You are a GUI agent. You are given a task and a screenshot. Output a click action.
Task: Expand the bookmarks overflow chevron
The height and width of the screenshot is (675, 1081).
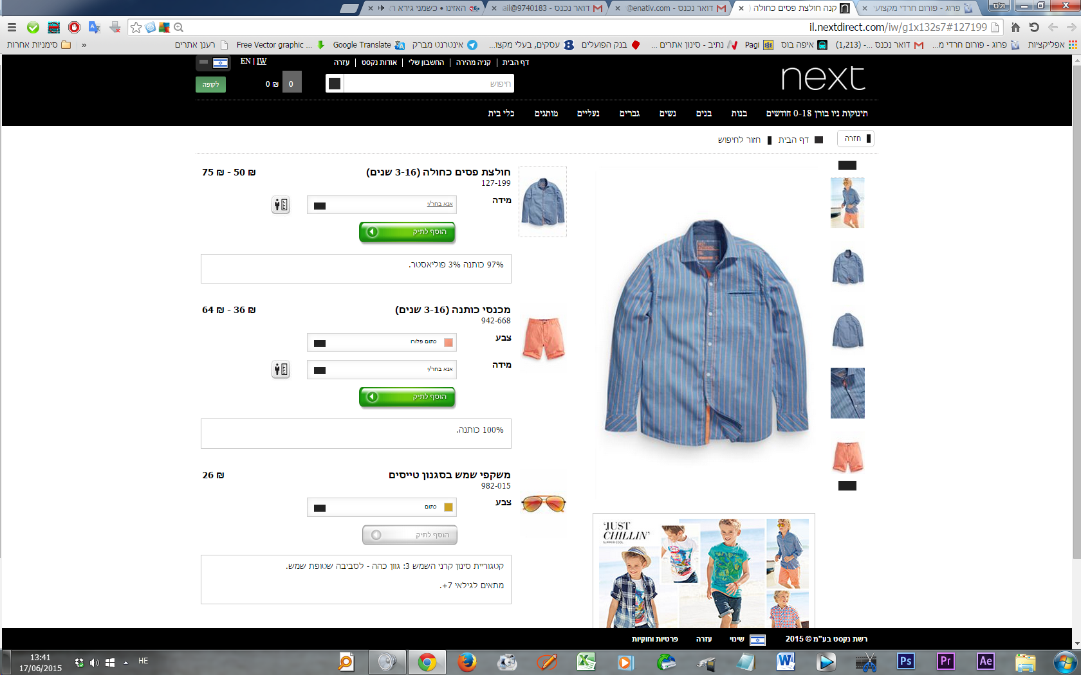click(x=84, y=45)
